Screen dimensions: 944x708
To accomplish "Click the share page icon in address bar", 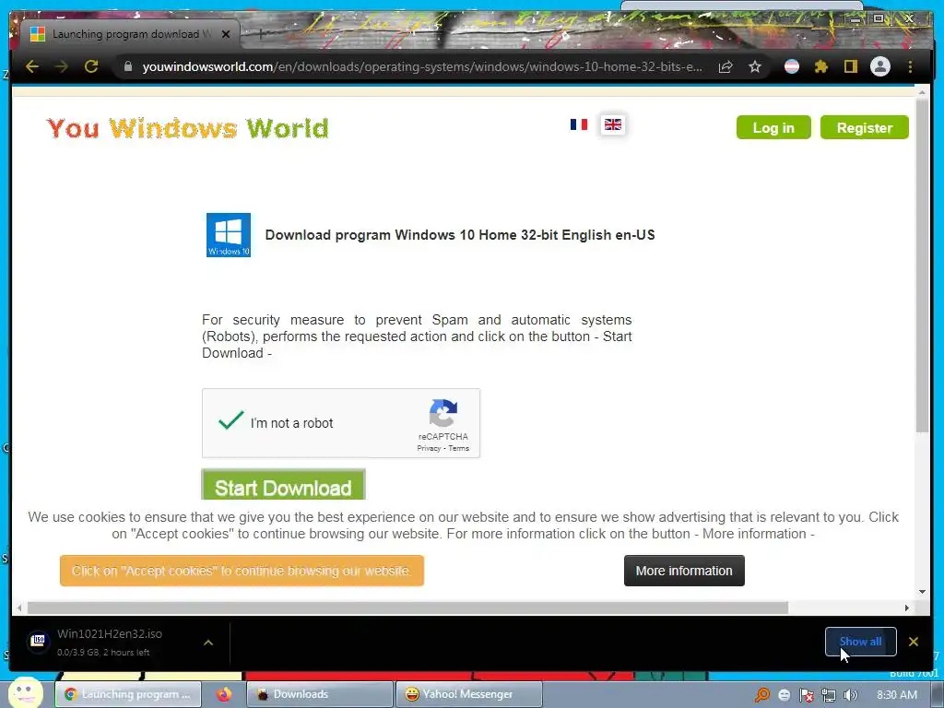I will 726,66.
